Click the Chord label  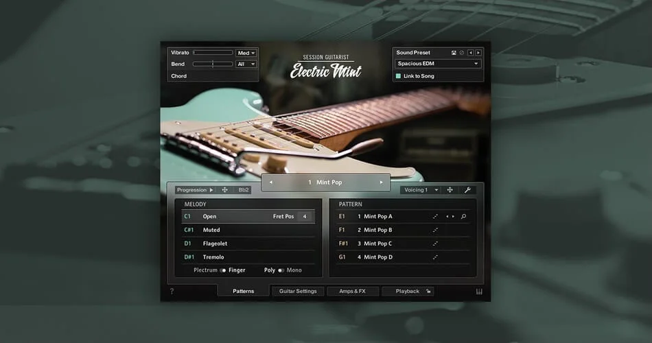(179, 76)
